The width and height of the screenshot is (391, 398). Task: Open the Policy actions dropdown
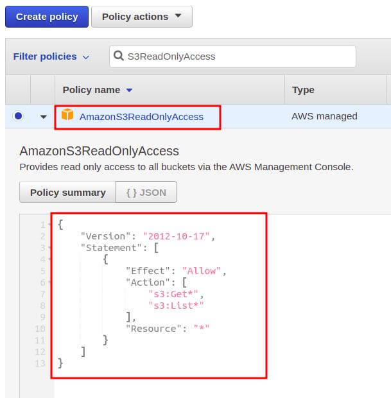[141, 17]
